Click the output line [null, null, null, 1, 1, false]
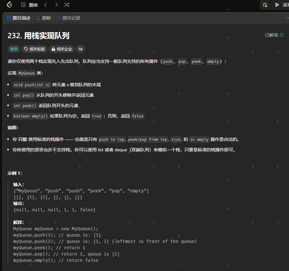This screenshot has height=271, width=289. 54,210
